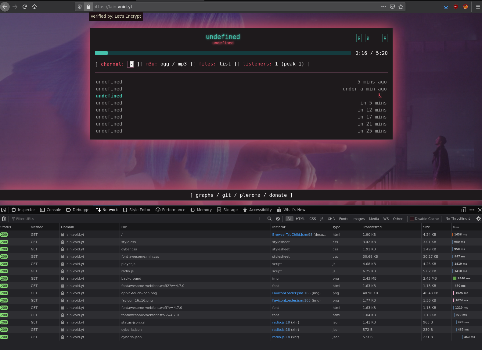Viewport: 482px width, 350px height.
Task: Filter network requests by HTML
Action: click(x=300, y=219)
